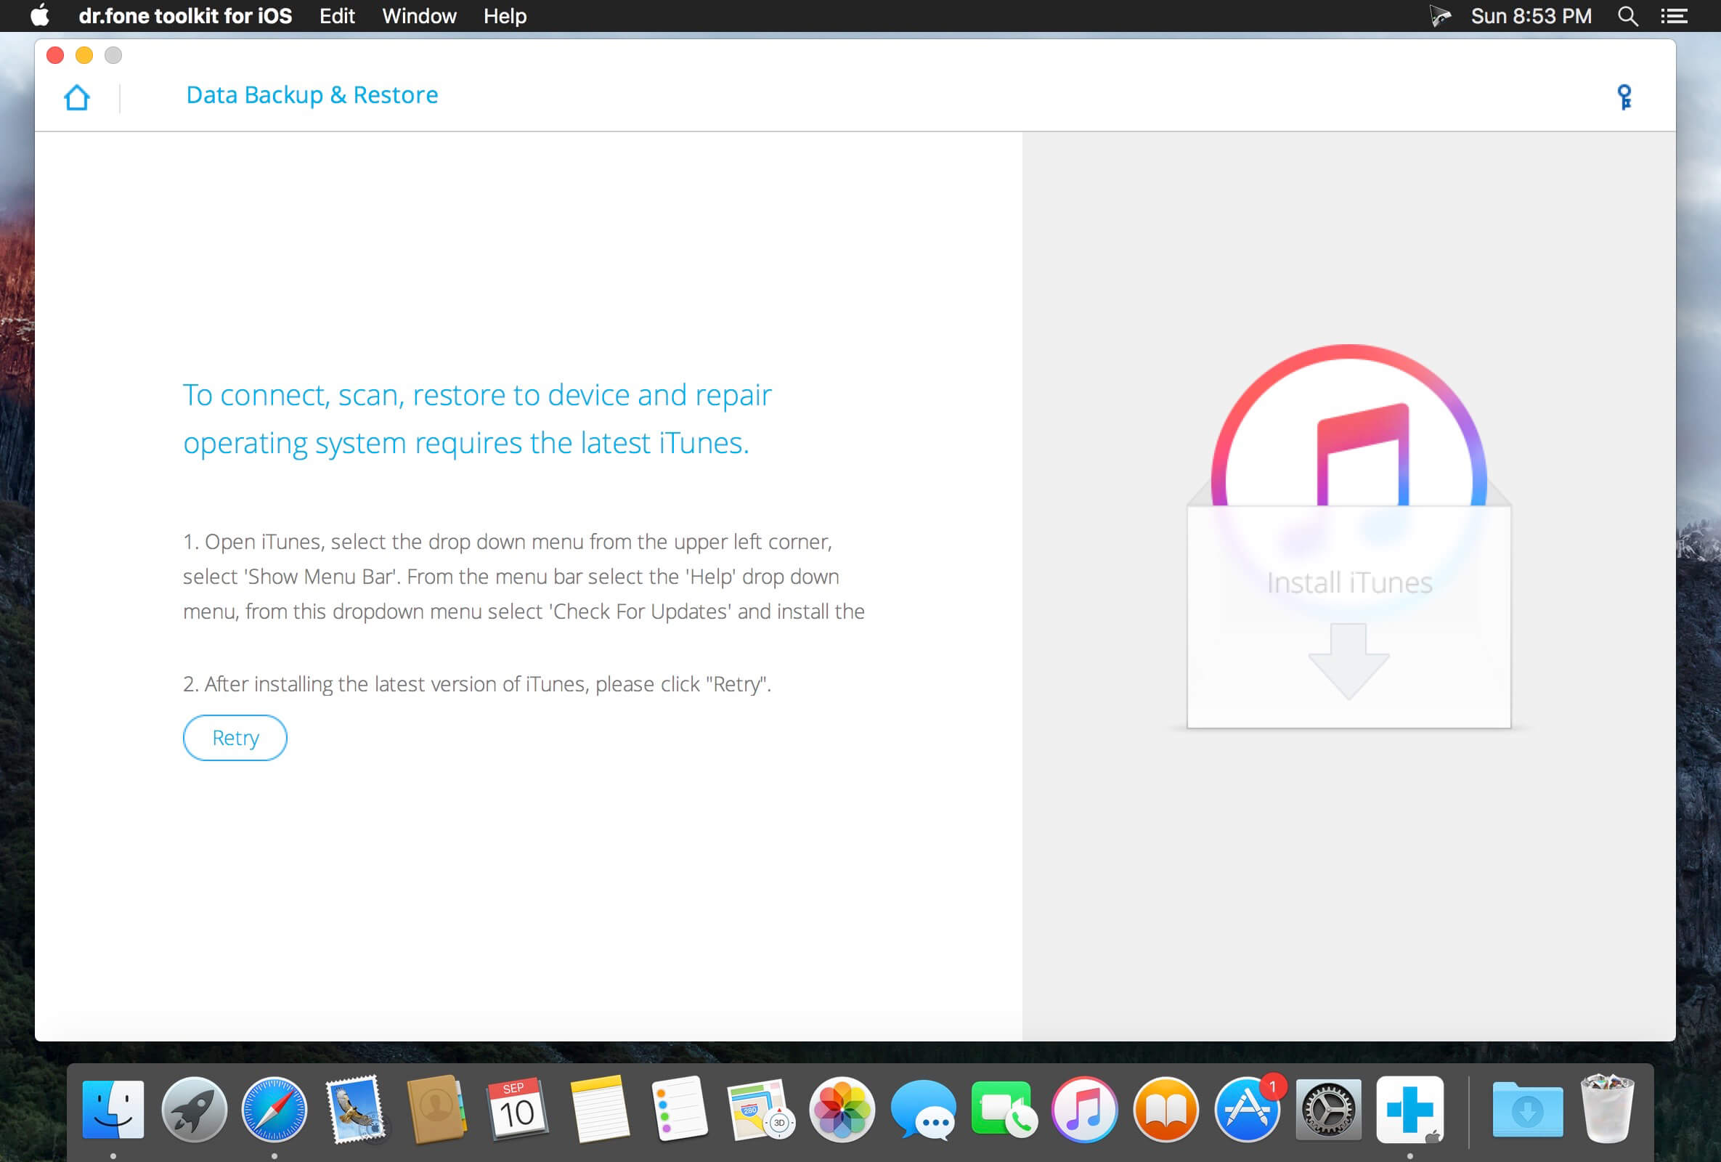The image size is (1721, 1162).
Task: Open the App Store from the Dock
Action: (1247, 1110)
